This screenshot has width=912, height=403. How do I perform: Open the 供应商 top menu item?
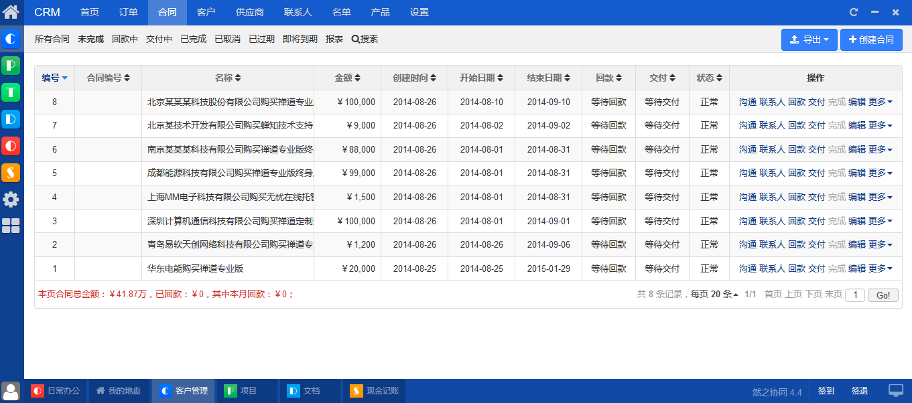click(x=250, y=12)
